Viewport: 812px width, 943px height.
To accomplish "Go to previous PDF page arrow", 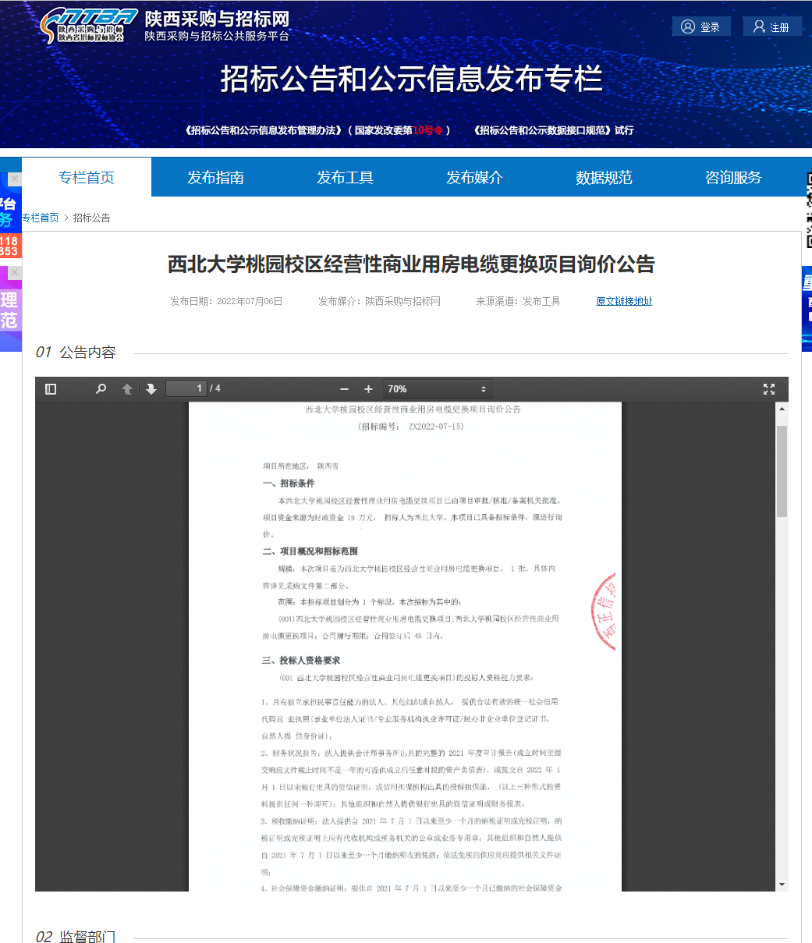I will [126, 388].
